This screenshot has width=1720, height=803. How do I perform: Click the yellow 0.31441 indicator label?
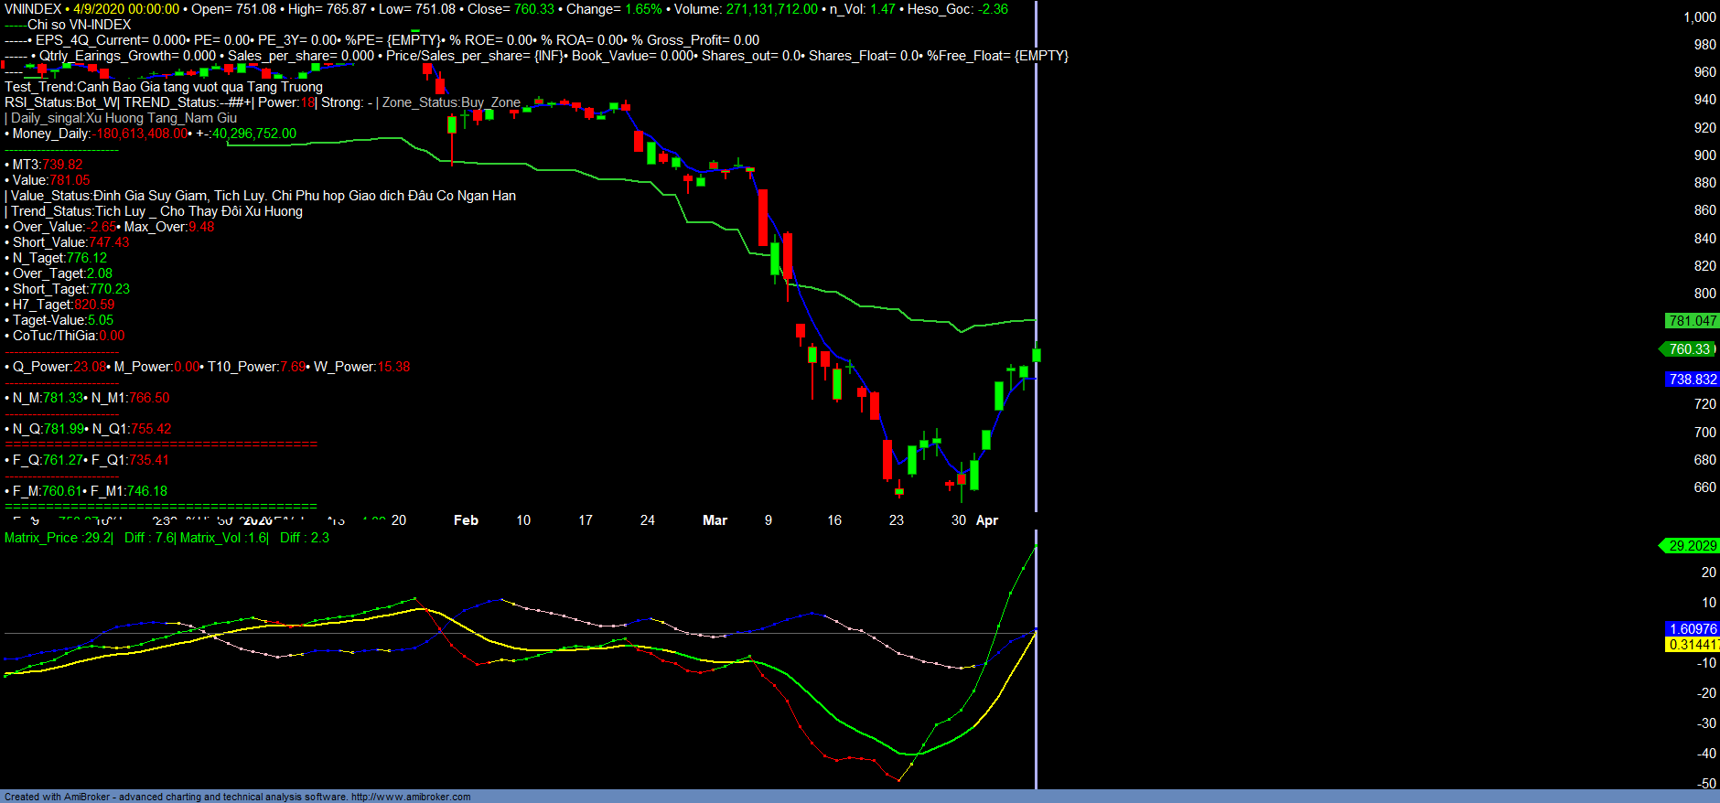point(1692,645)
